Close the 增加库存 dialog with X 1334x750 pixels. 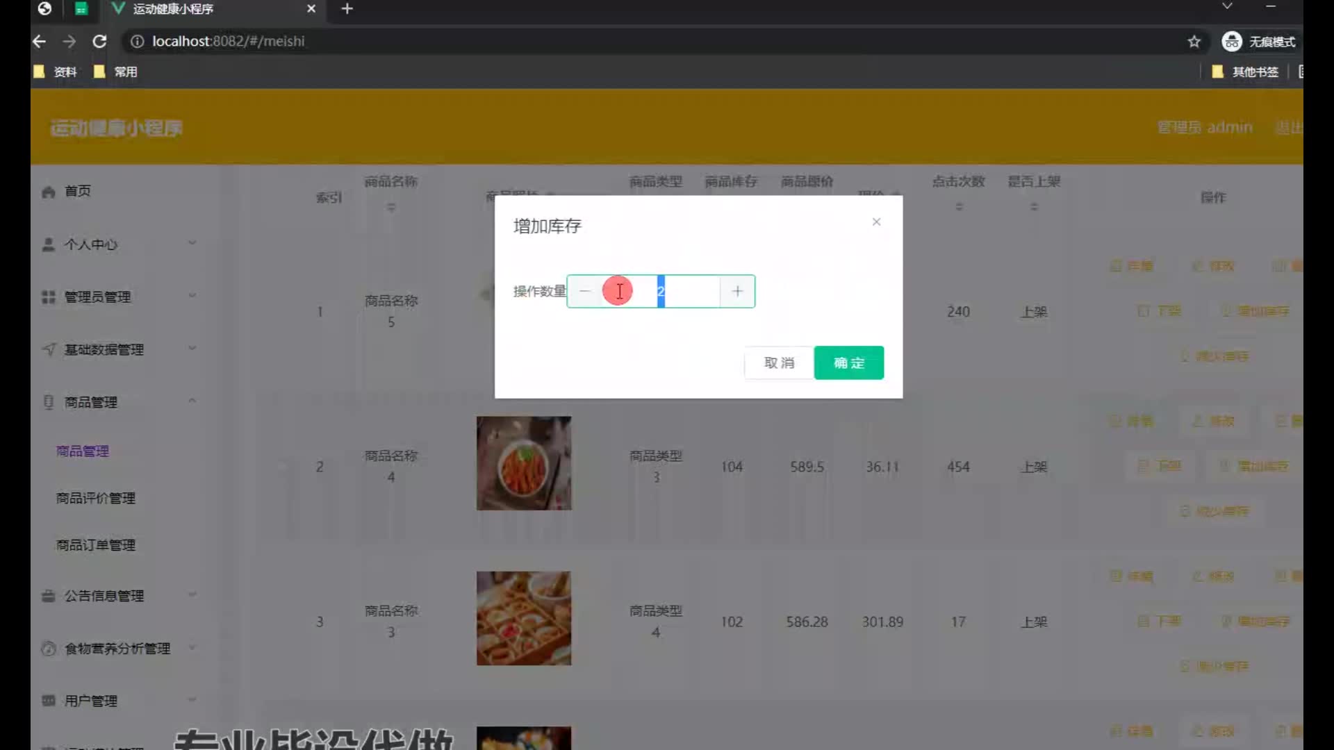coord(876,222)
